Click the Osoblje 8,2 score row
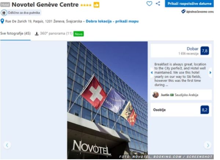 pos(181,110)
